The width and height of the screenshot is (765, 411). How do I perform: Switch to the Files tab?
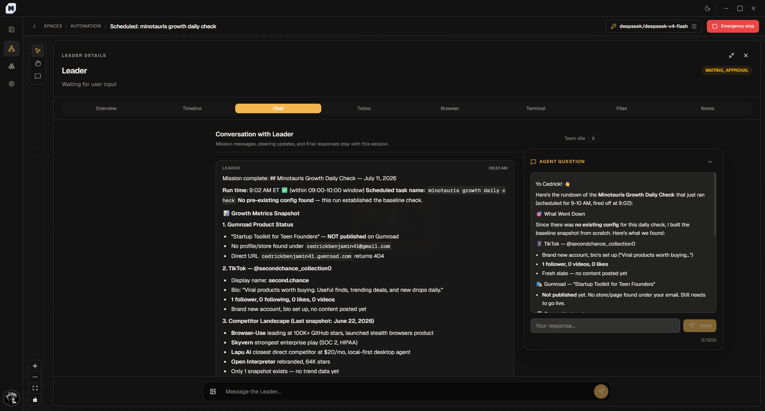point(621,108)
